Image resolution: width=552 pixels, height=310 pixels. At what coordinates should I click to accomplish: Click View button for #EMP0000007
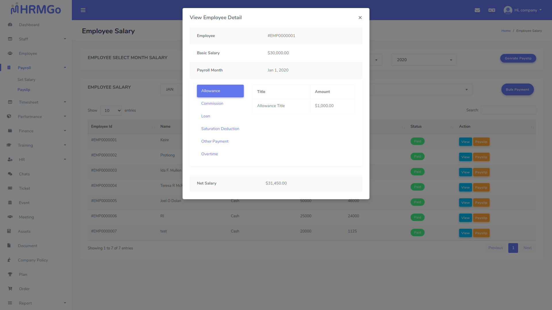click(465, 233)
